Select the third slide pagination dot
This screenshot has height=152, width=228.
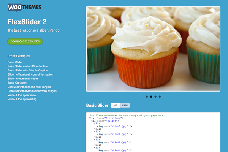[x=155, y=97]
